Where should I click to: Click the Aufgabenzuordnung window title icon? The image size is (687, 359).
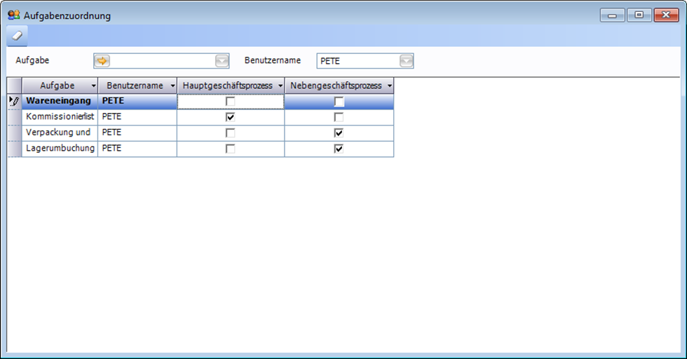(x=13, y=15)
